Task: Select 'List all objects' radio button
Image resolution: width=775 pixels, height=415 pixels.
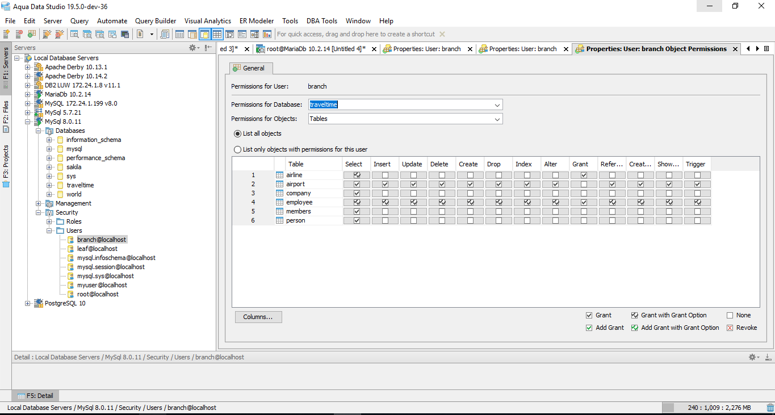Action: 238,134
